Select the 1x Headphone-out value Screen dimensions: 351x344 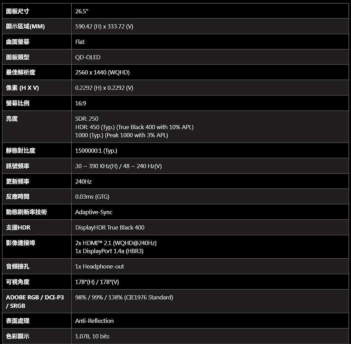pyautogui.click(x=100, y=266)
